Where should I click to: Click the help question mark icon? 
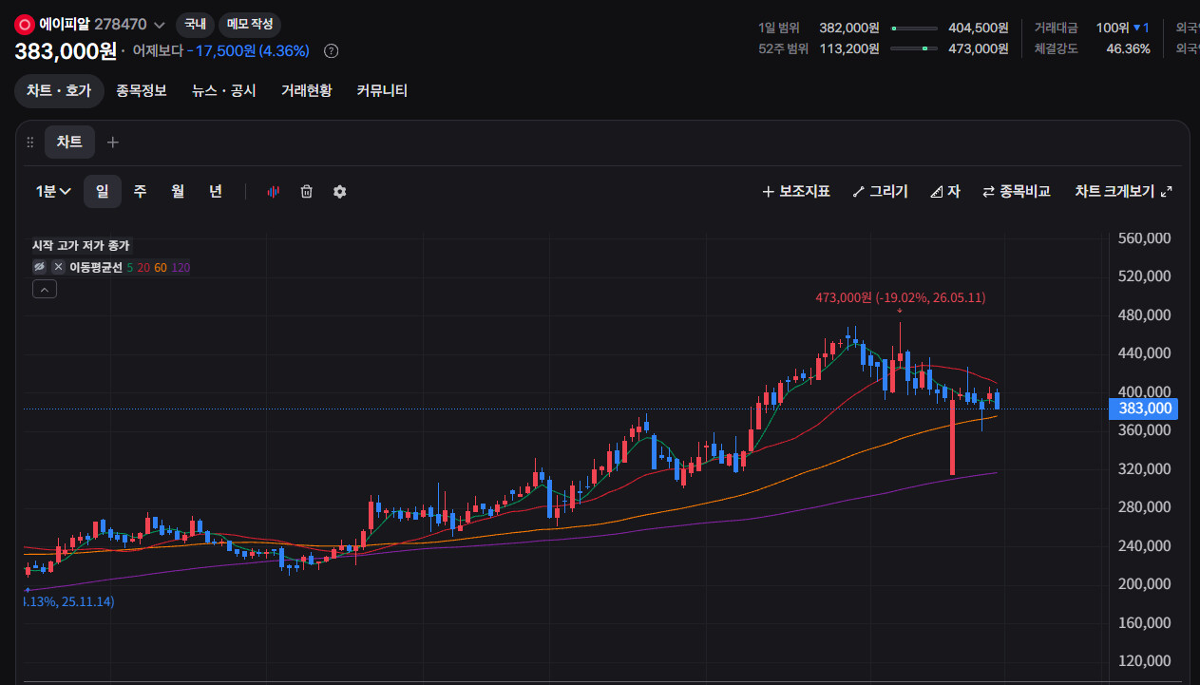tap(331, 50)
